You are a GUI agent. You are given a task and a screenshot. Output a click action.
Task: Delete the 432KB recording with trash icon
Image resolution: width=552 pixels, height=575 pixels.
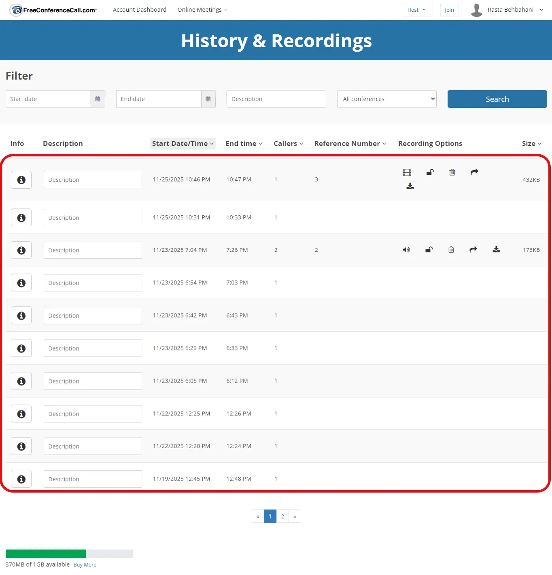pyautogui.click(x=452, y=172)
